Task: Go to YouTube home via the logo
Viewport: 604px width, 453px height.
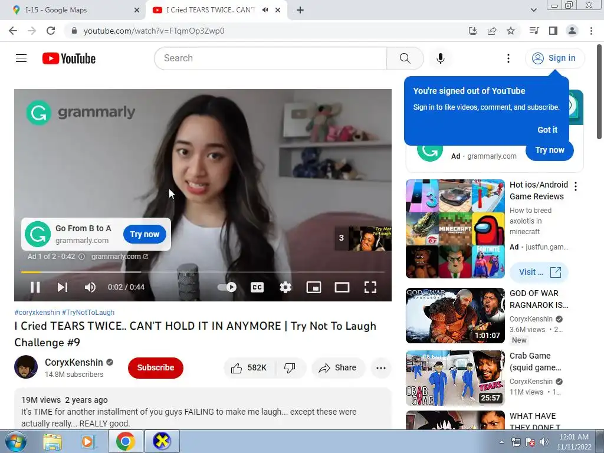Action: click(69, 58)
